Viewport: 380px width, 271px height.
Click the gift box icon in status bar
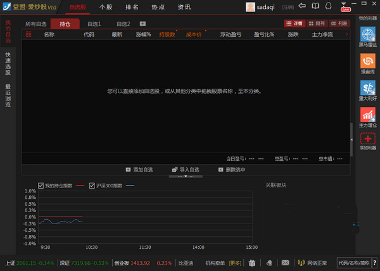click(x=252, y=263)
